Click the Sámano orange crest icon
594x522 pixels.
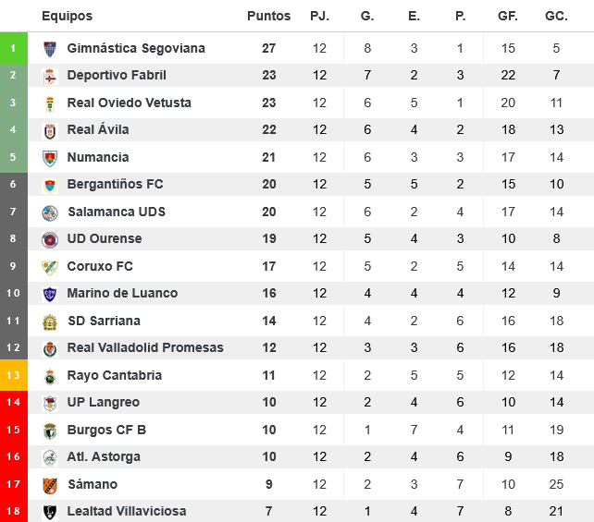coord(50,485)
